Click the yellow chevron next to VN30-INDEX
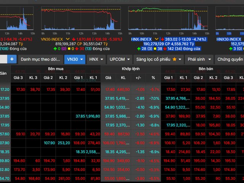The height and width of the screenshot is (183, 244). tap(67, 39)
